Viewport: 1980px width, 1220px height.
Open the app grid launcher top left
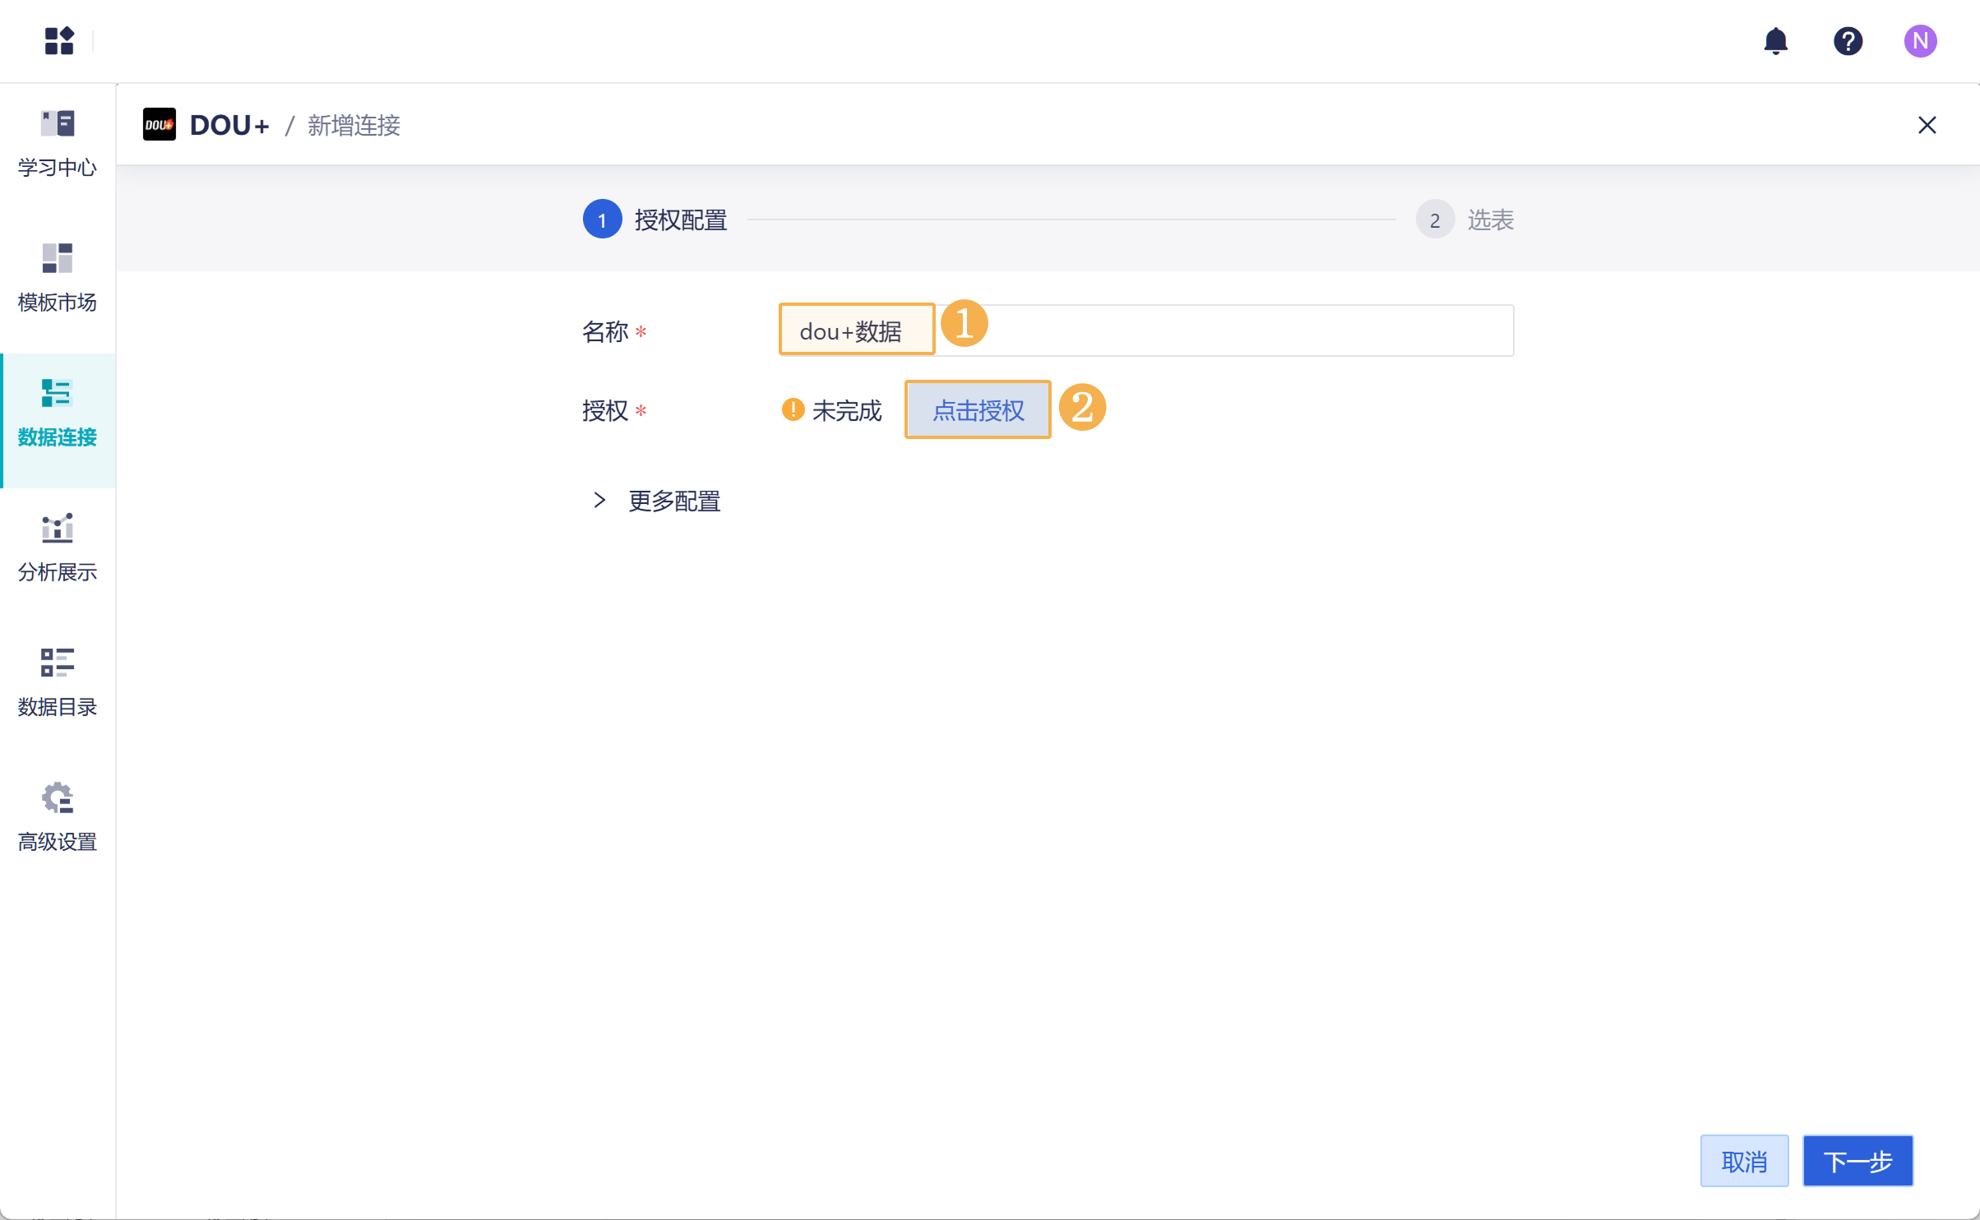(59, 41)
